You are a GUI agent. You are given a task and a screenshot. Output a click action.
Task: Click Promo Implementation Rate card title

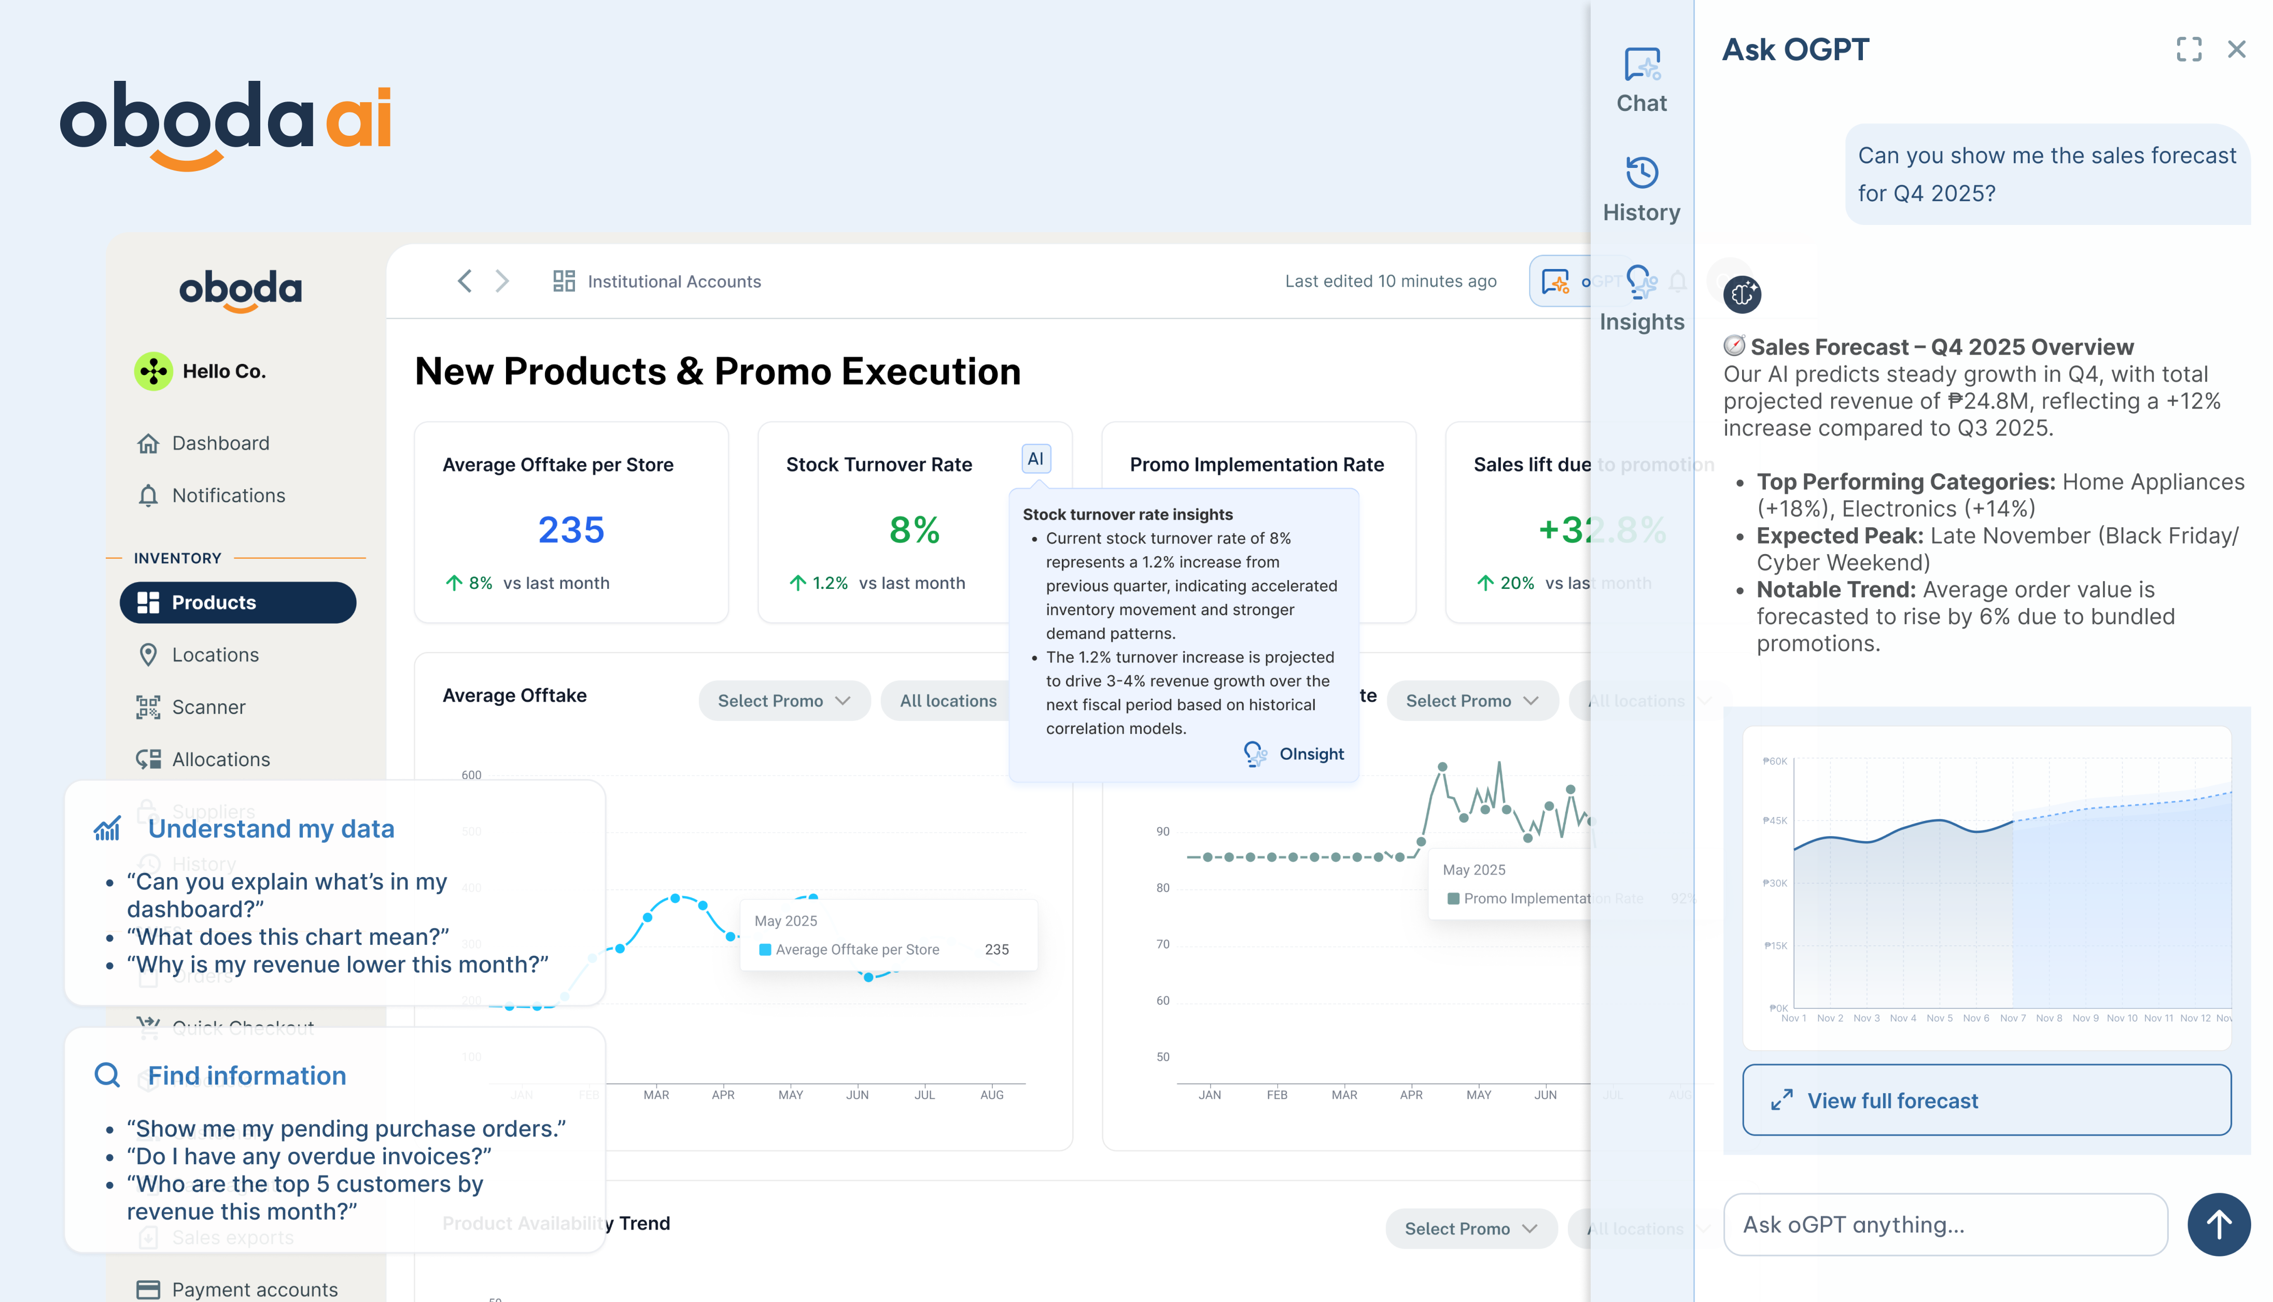point(1256,464)
